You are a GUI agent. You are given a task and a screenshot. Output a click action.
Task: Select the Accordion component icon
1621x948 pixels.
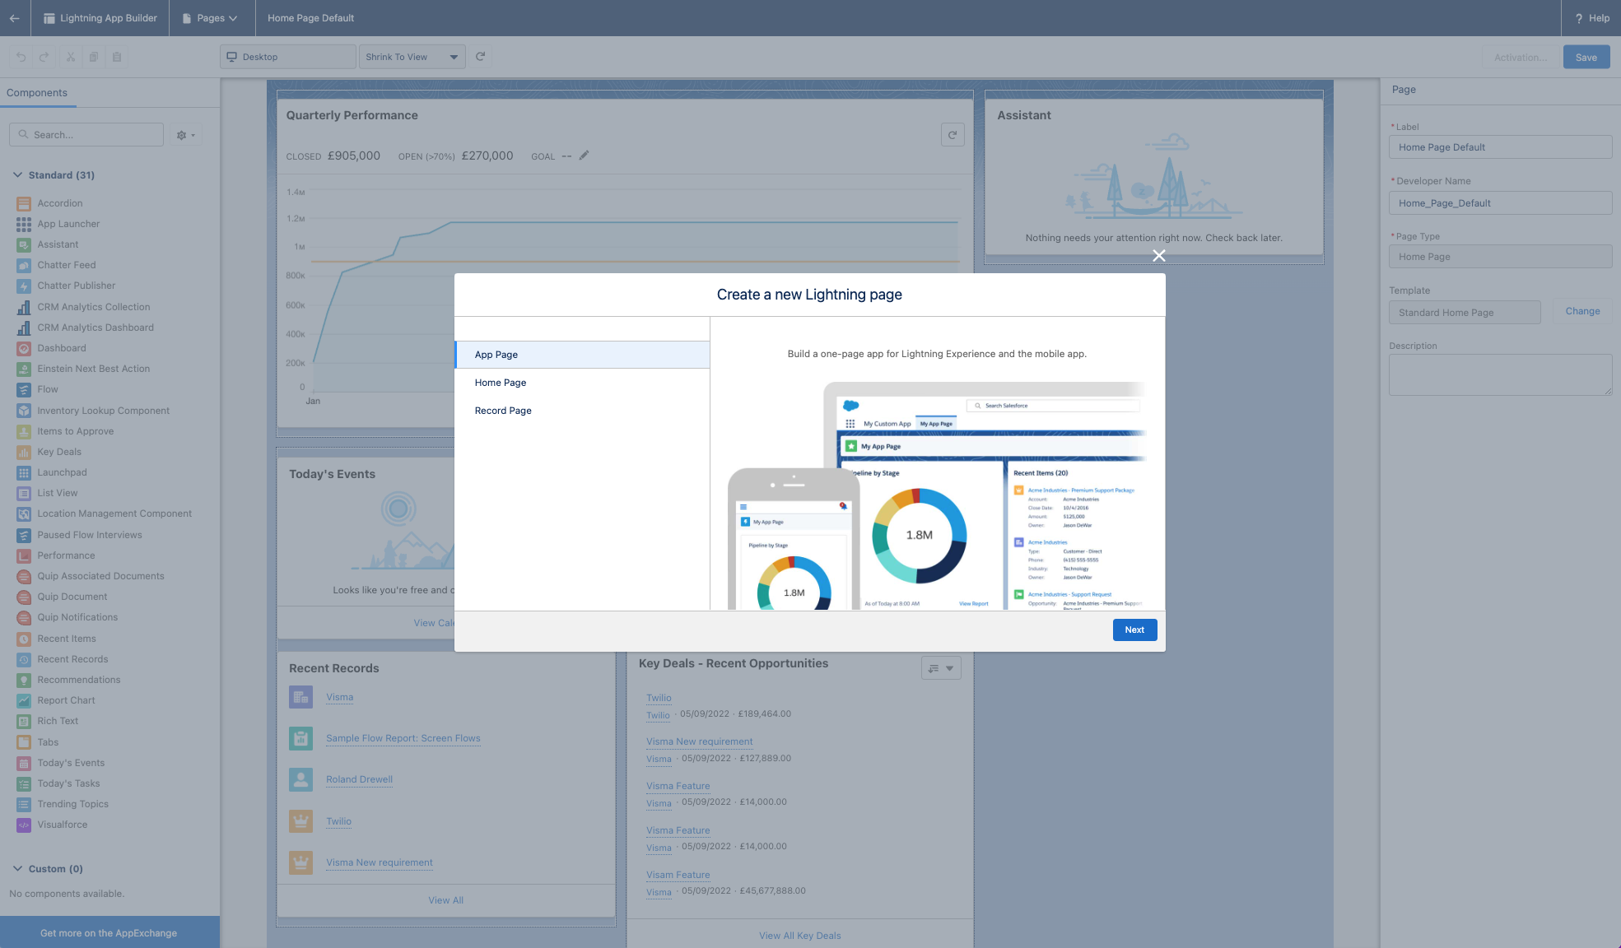24,203
